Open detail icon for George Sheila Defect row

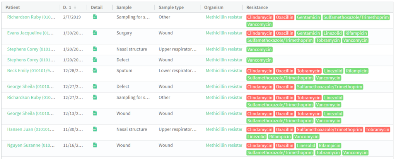click(95, 86)
